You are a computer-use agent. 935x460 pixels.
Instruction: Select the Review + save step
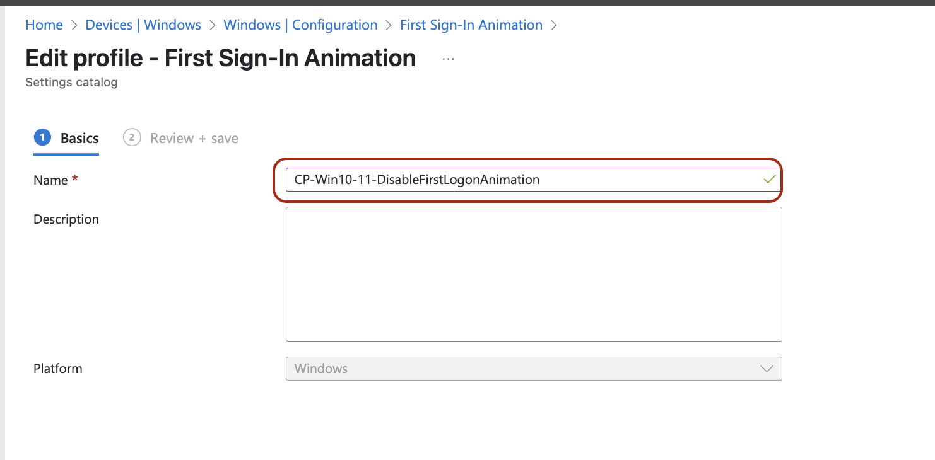[194, 137]
